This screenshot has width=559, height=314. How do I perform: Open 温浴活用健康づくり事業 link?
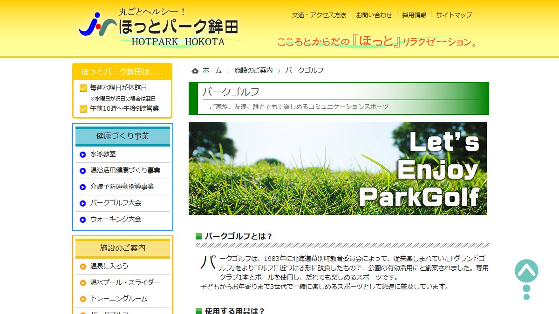pos(125,170)
